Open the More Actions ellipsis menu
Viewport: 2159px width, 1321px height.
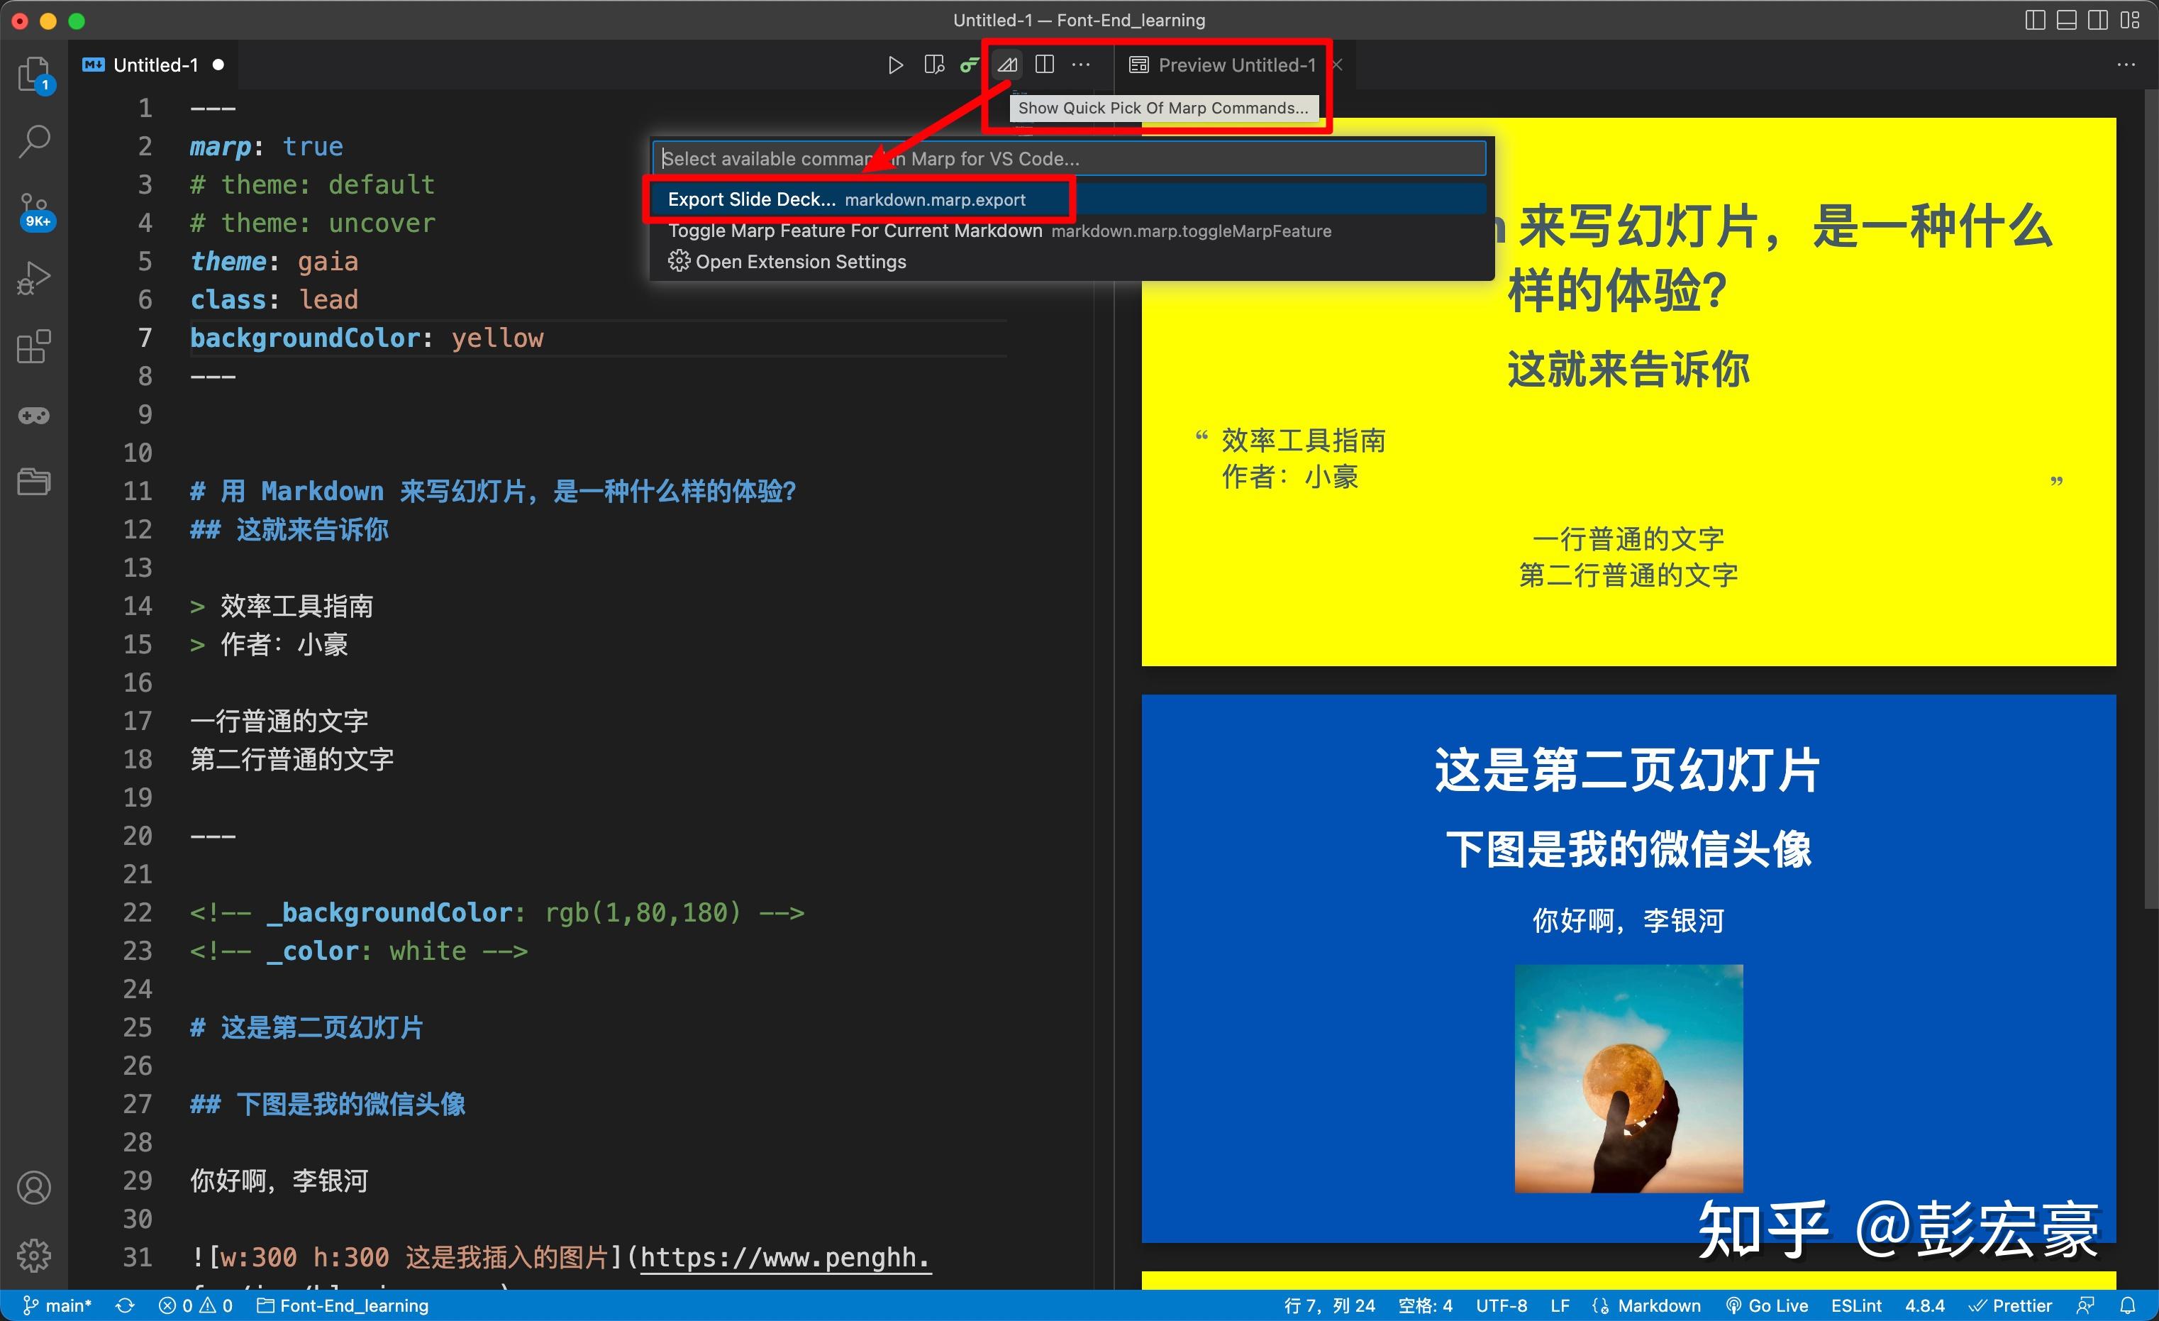[1080, 64]
